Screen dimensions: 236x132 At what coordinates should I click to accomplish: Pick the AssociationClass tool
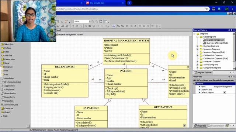pyautogui.click(x=10, y=105)
